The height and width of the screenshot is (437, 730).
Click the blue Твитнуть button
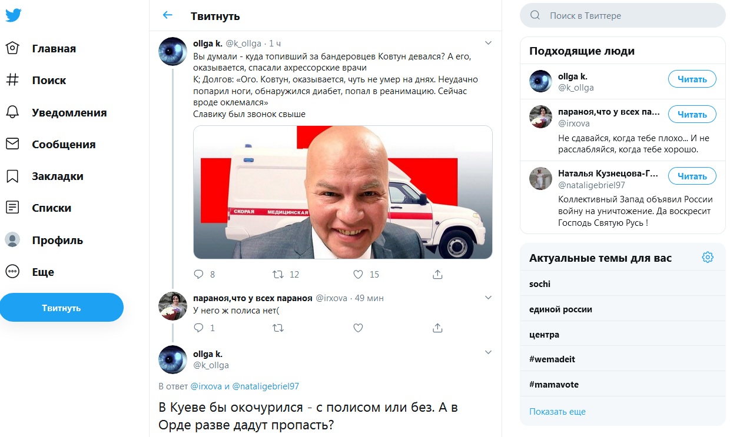pos(61,308)
